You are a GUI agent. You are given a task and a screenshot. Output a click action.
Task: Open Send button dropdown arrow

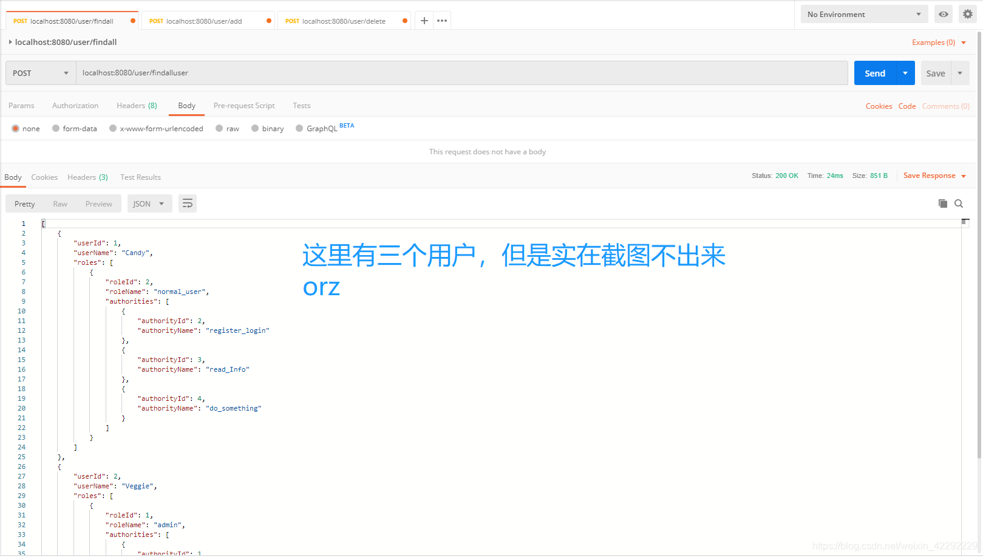[905, 73]
